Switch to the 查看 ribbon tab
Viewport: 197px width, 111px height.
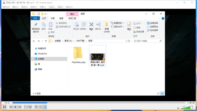pyautogui.click(x=61, y=18)
